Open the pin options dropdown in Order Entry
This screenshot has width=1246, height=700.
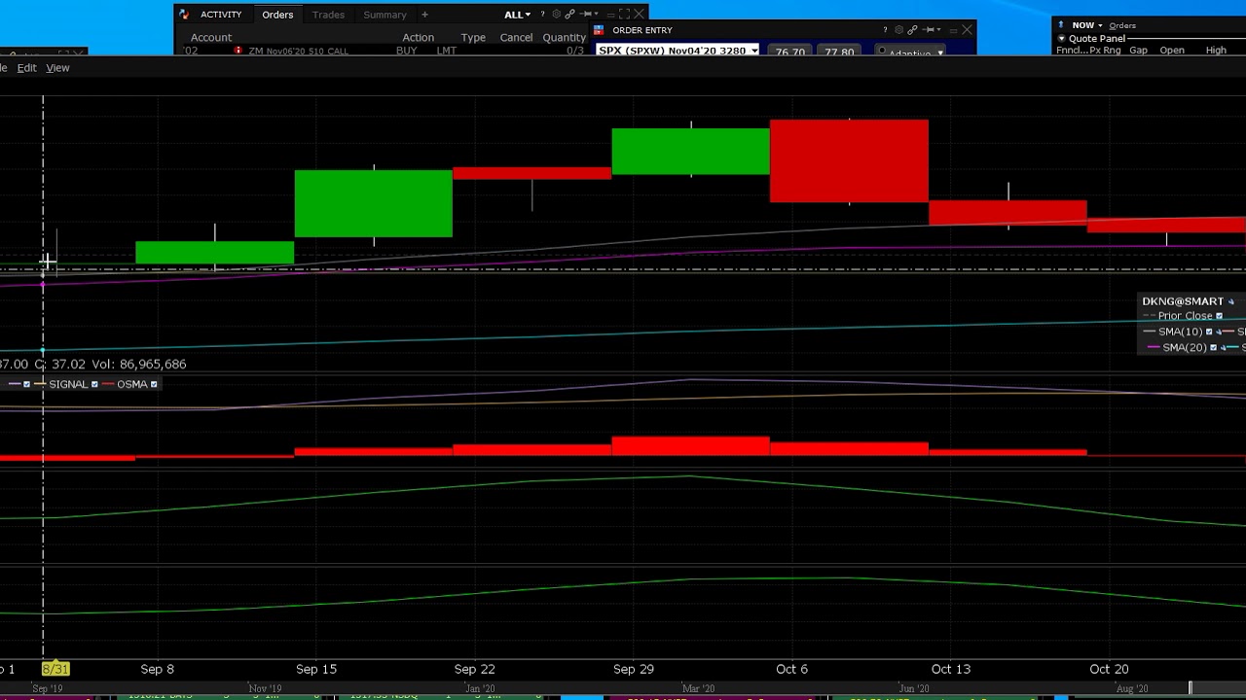coord(939,30)
